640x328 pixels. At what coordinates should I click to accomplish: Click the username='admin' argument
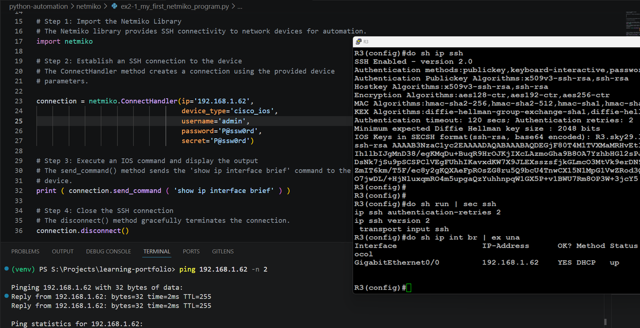(x=215, y=121)
